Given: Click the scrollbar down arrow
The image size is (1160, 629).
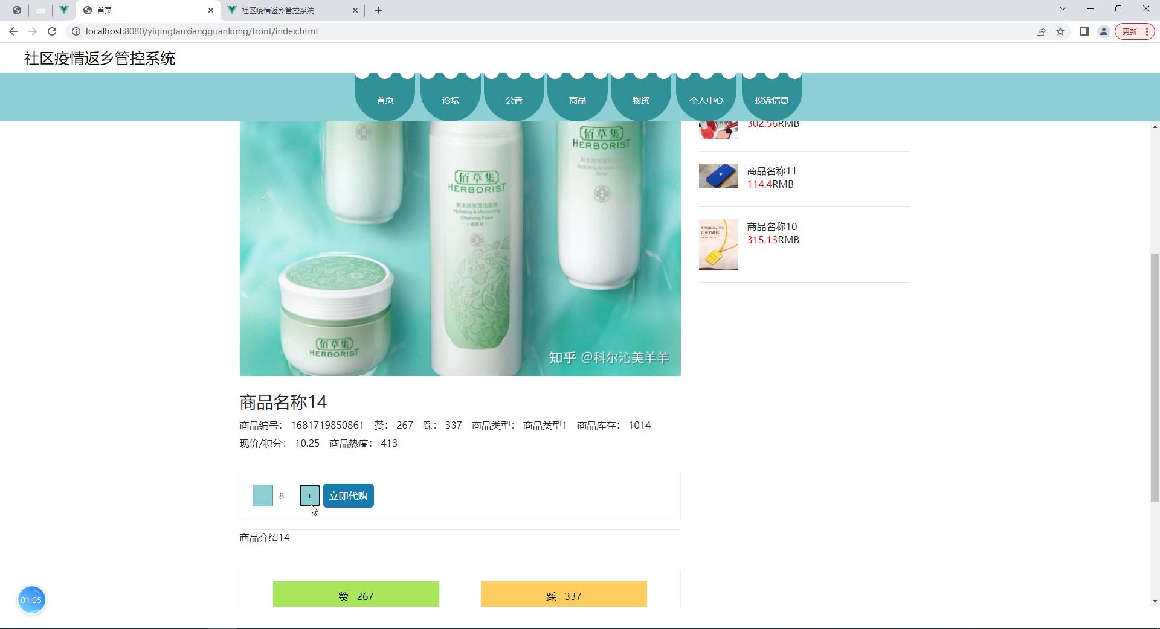Looking at the screenshot, I should pyautogui.click(x=1155, y=601).
